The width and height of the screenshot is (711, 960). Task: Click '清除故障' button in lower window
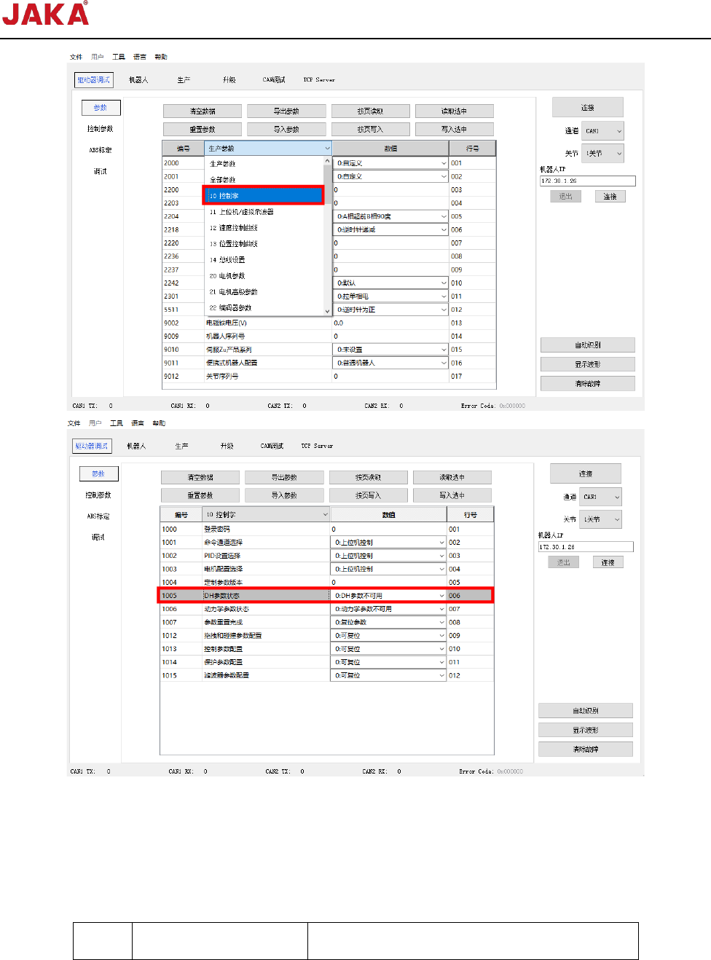coord(586,749)
